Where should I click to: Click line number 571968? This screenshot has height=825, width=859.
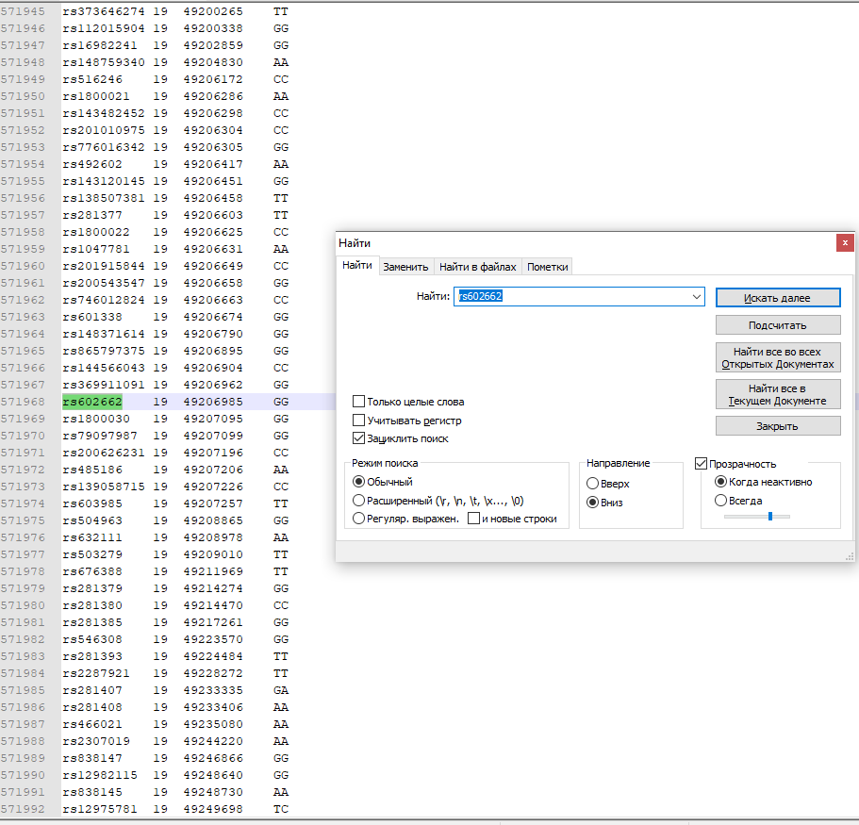pos(23,402)
